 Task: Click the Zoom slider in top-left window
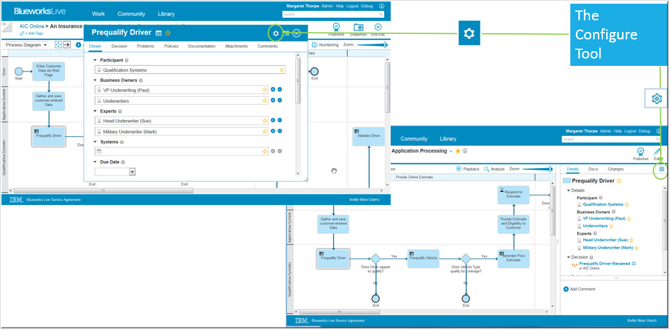coord(372,44)
